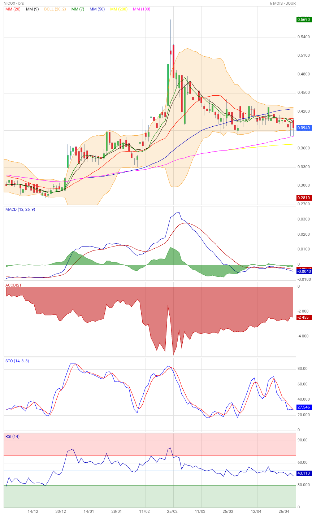312x515 pixels.
Task: Click the 0.0300 MACD axis label
Action: (x=303, y=219)
